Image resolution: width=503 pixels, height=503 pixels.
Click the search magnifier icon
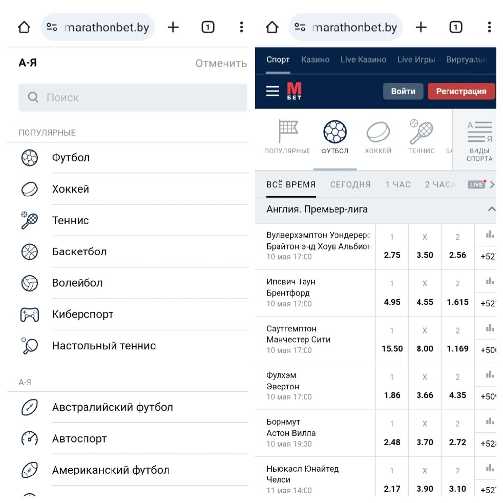point(33,97)
